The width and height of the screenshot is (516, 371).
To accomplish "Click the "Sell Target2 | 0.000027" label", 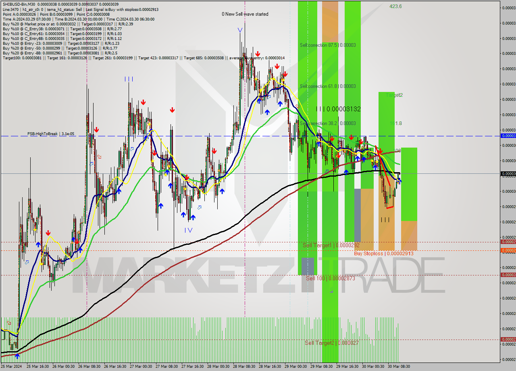I will [331, 343].
